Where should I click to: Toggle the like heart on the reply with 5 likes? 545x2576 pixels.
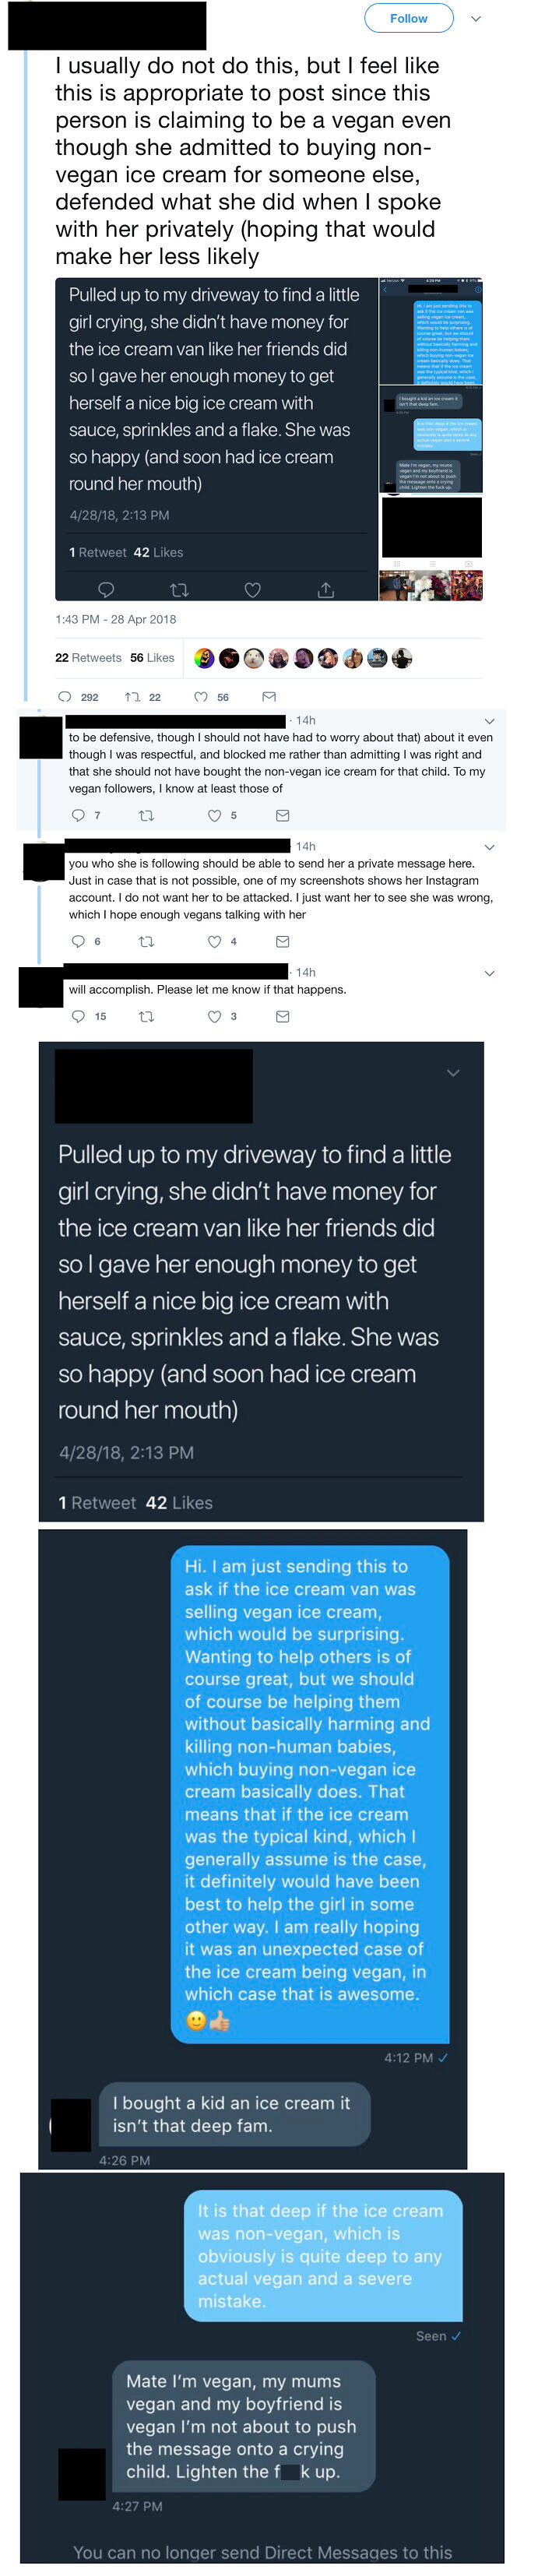213,815
